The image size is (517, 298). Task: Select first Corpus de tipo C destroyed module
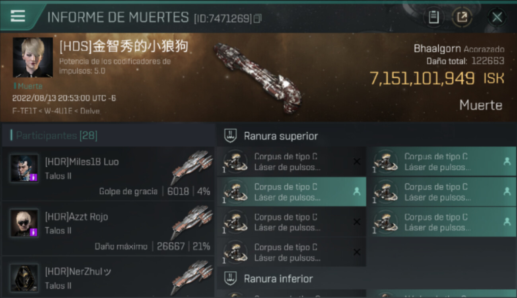click(x=292, y=162)
